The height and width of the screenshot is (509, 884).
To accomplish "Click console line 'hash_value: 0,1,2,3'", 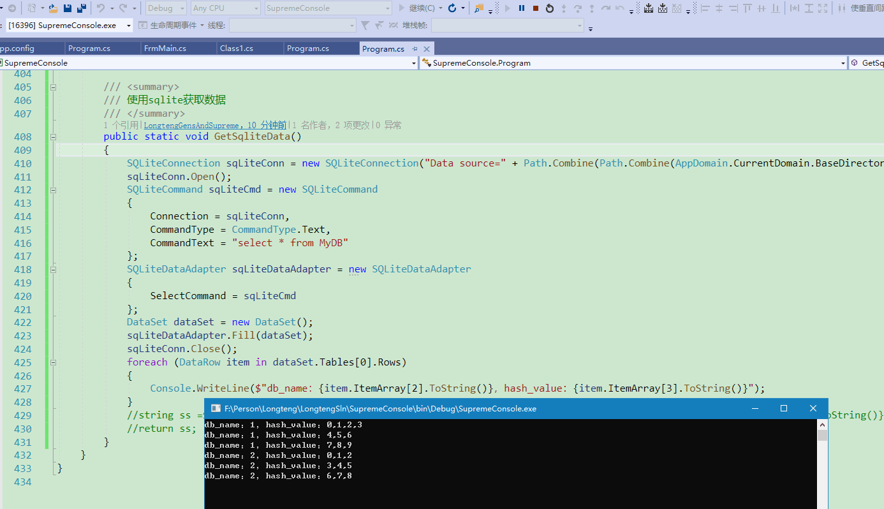I will (314, 425).
